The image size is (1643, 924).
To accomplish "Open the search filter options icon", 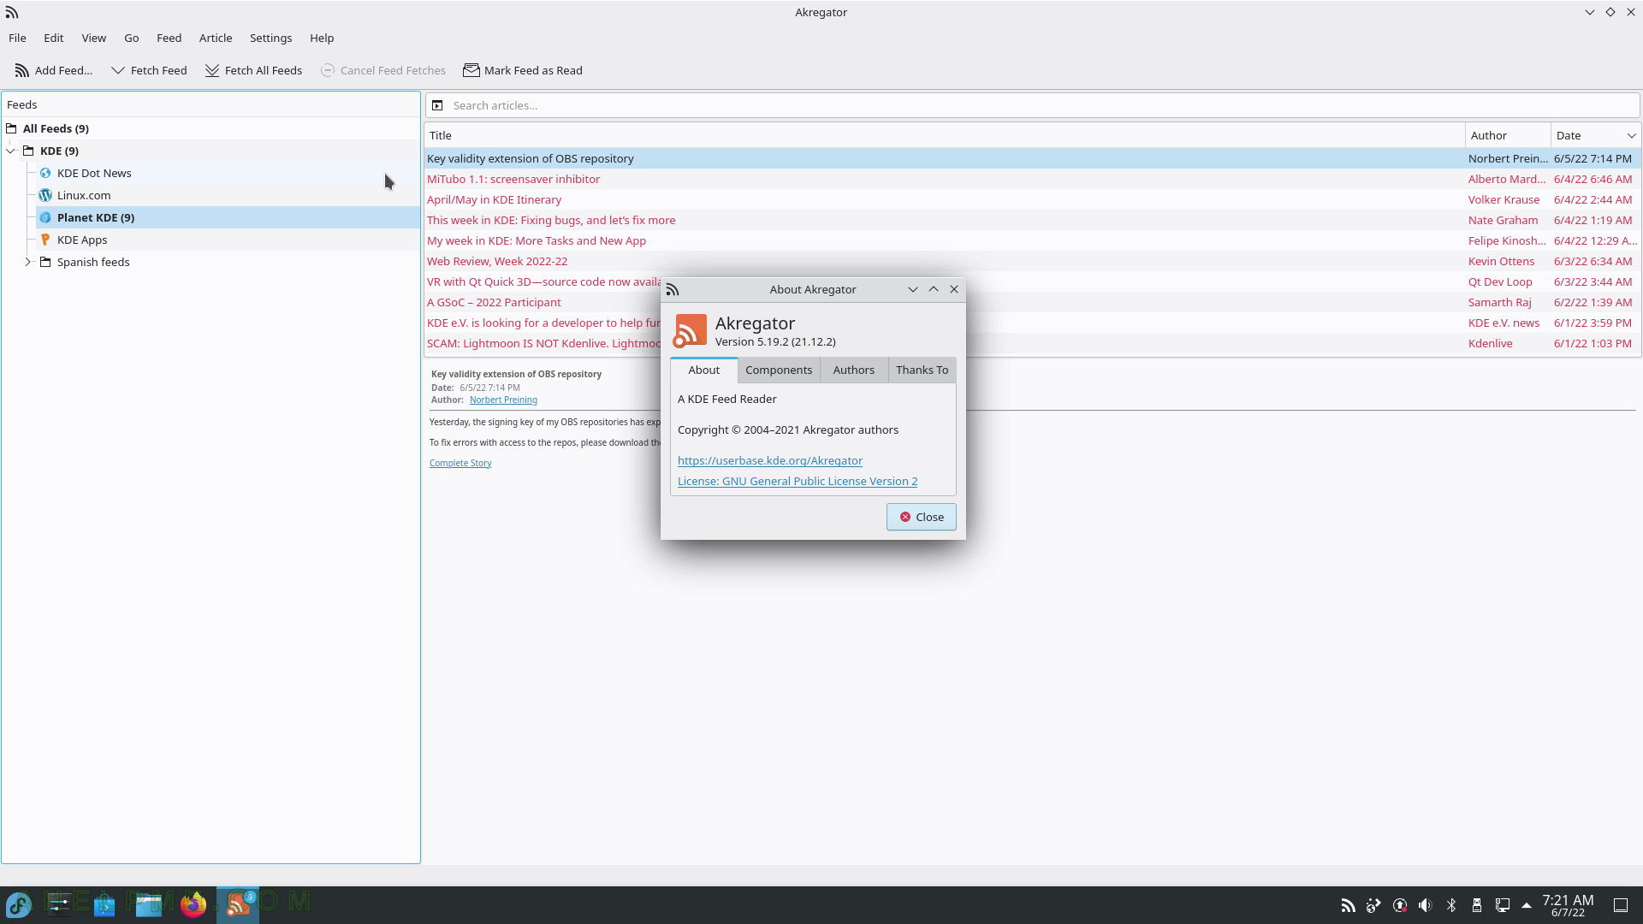I will (x=437, y=105).
